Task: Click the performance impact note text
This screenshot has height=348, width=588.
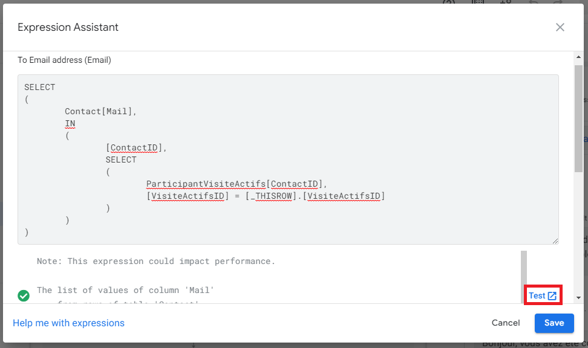Action: (156, 261)
